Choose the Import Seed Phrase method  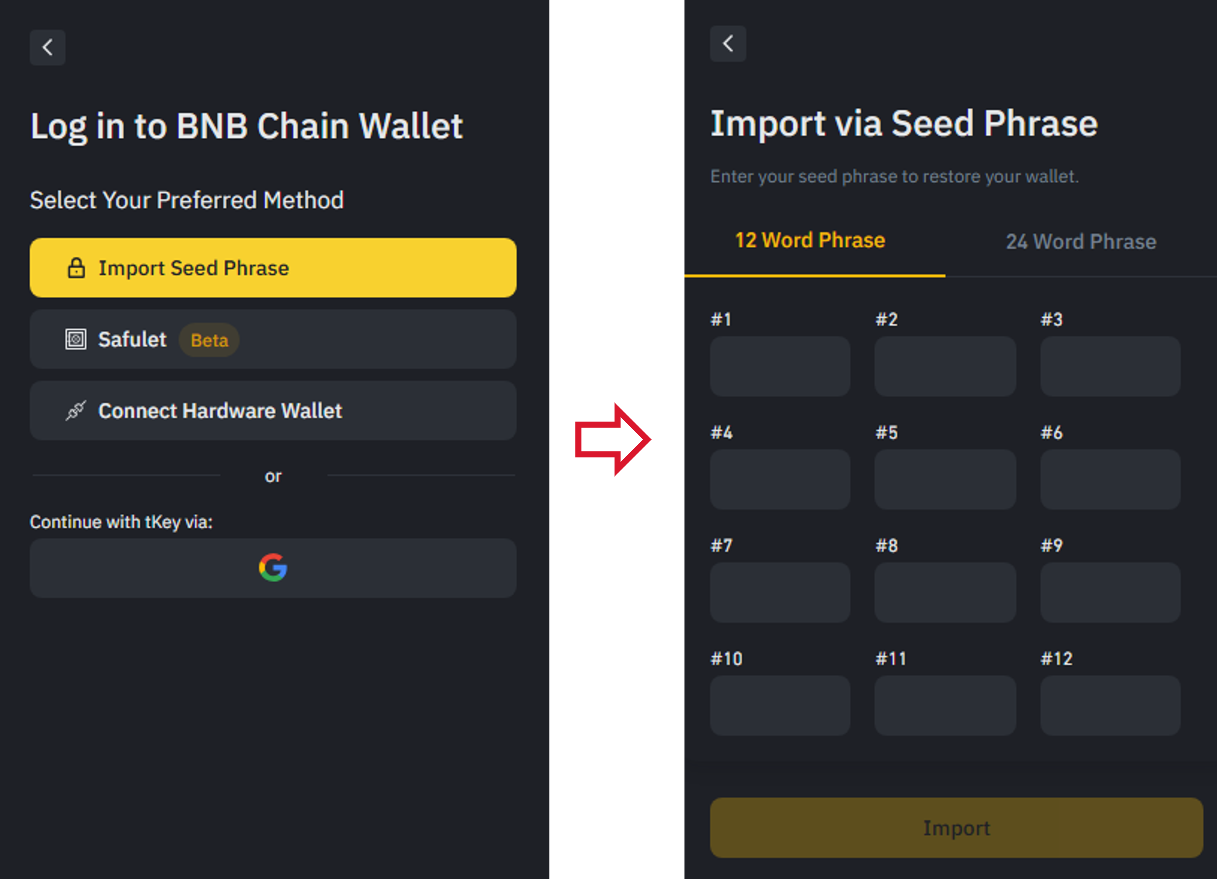(273, 267)
